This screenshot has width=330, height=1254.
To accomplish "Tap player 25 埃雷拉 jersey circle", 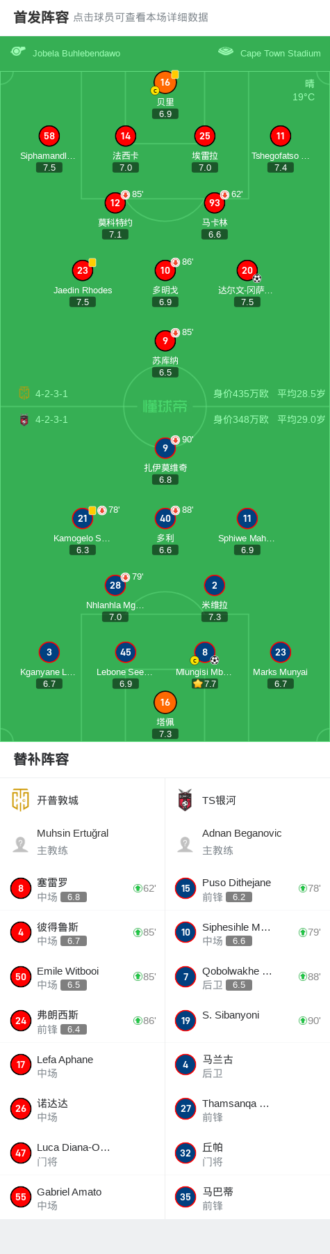I will [205, 136].
